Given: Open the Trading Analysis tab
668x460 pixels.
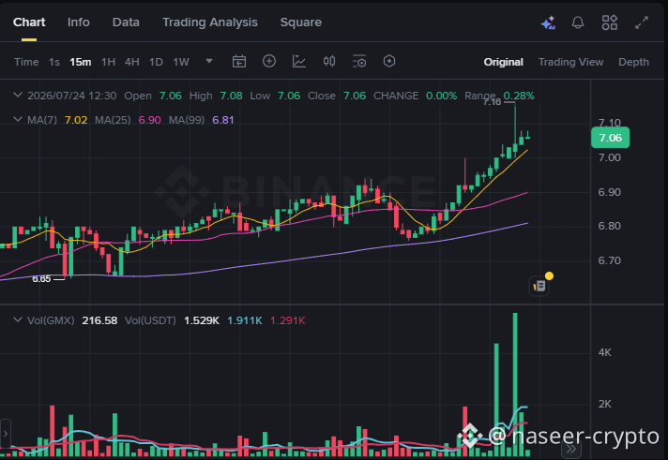Looking at the screenshot, I should pos(209,22).
